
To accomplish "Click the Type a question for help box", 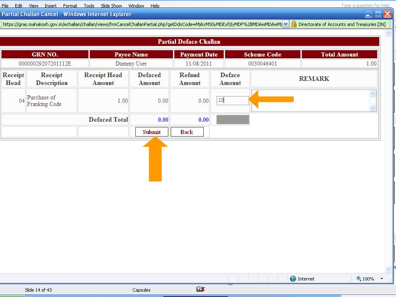I will 365,5.
